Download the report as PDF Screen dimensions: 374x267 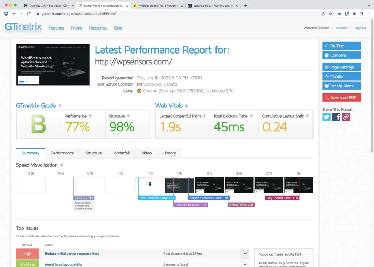pyautogui.click(x=341, y=97)
